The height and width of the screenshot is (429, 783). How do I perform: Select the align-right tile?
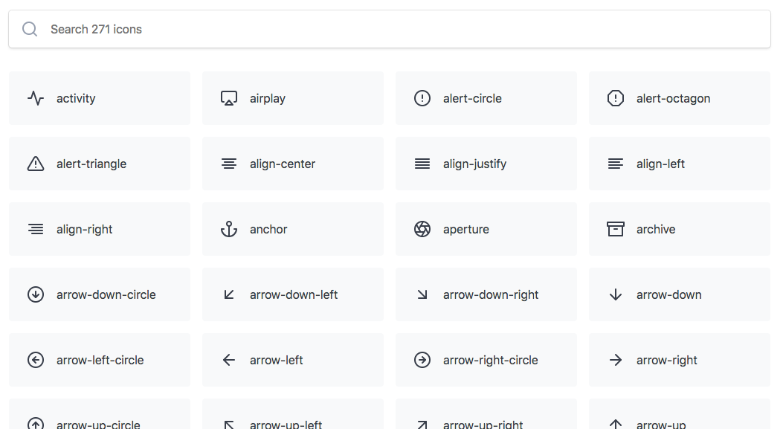[100, 229]
